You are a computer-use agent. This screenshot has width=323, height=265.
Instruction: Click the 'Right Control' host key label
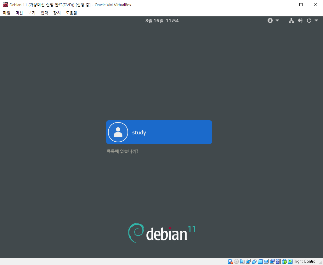click(305, 261)
